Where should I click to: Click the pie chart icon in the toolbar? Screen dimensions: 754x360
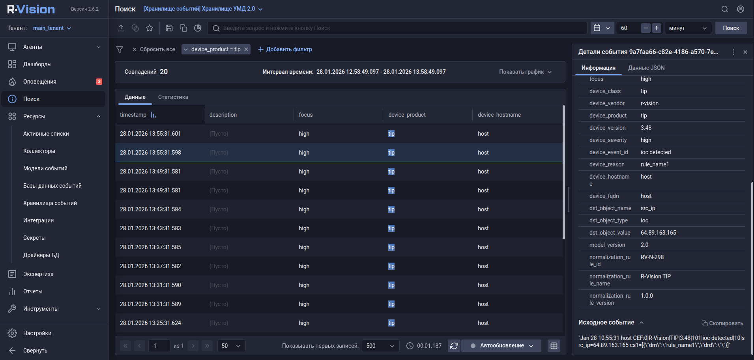[x=198, y=28]
